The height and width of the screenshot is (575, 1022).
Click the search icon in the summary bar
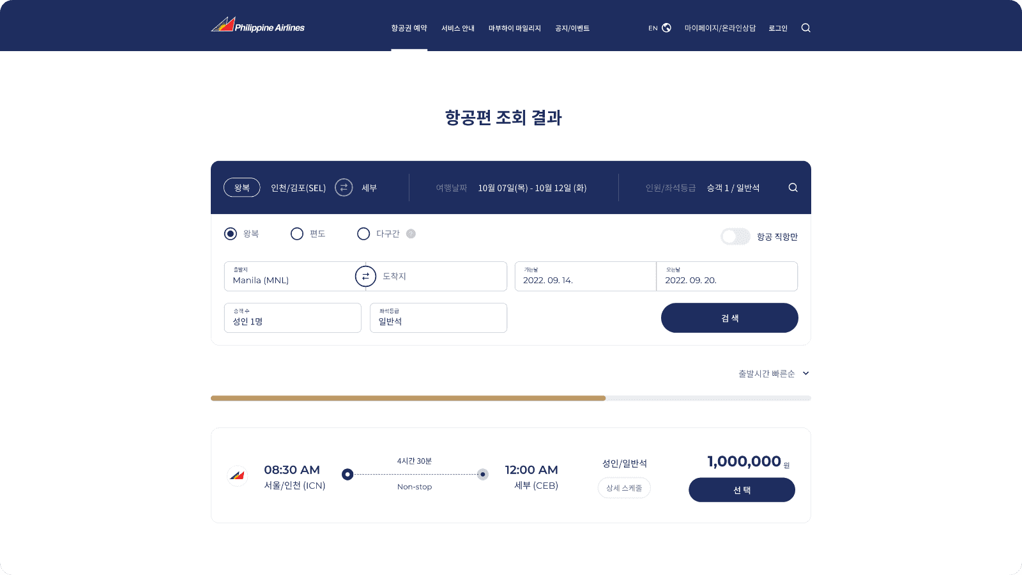[793, 187]
